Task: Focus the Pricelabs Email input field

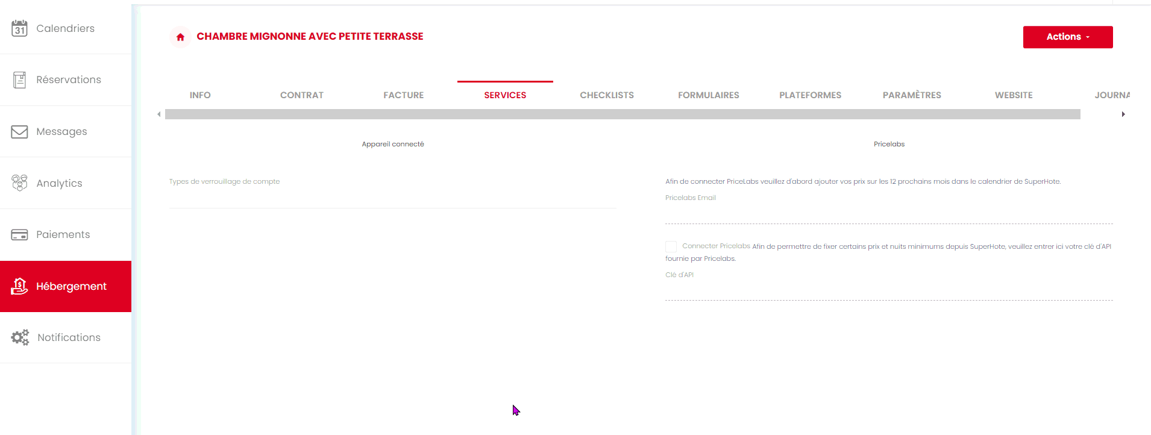Action: coord(889,213)
